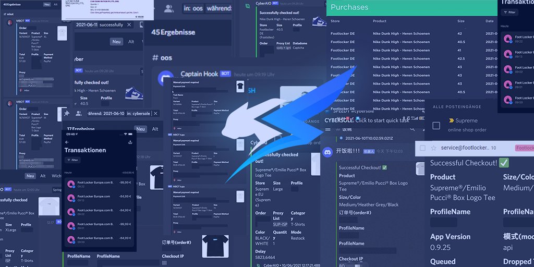Star the service@footlocker email
534x267 pixels.
coord(433,148)
